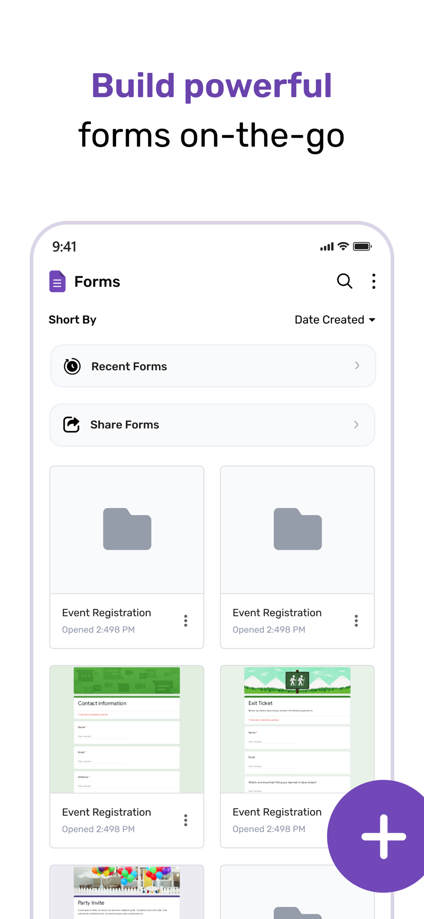Expand Recent Forms with its chevron

pos(357,366)
